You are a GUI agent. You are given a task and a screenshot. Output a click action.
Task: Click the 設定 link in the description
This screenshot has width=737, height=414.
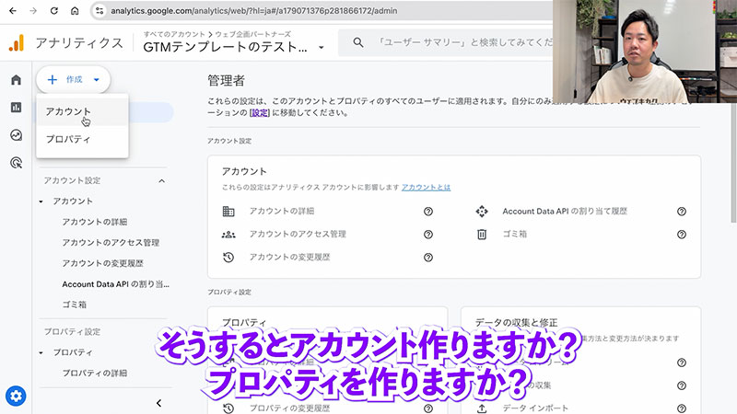[x=260, y=112]
